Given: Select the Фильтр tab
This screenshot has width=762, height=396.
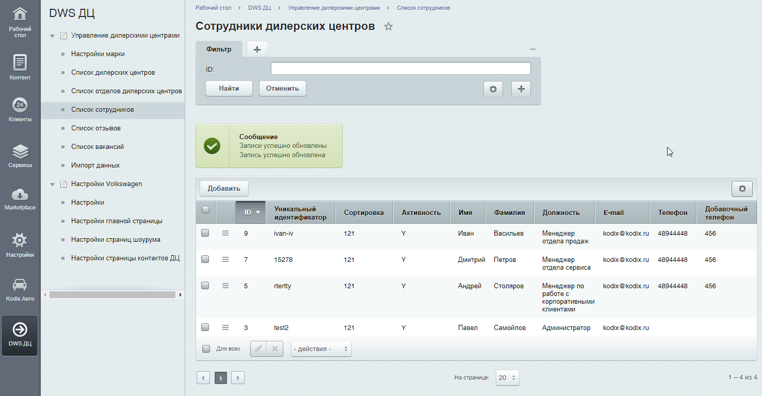Looking at the screenshot, I should tap(219, 49).
